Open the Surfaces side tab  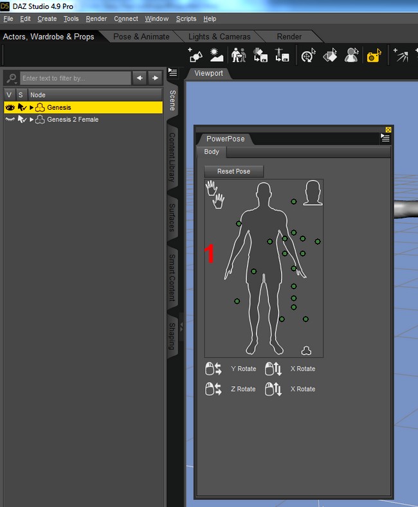[x=172, y=217]
